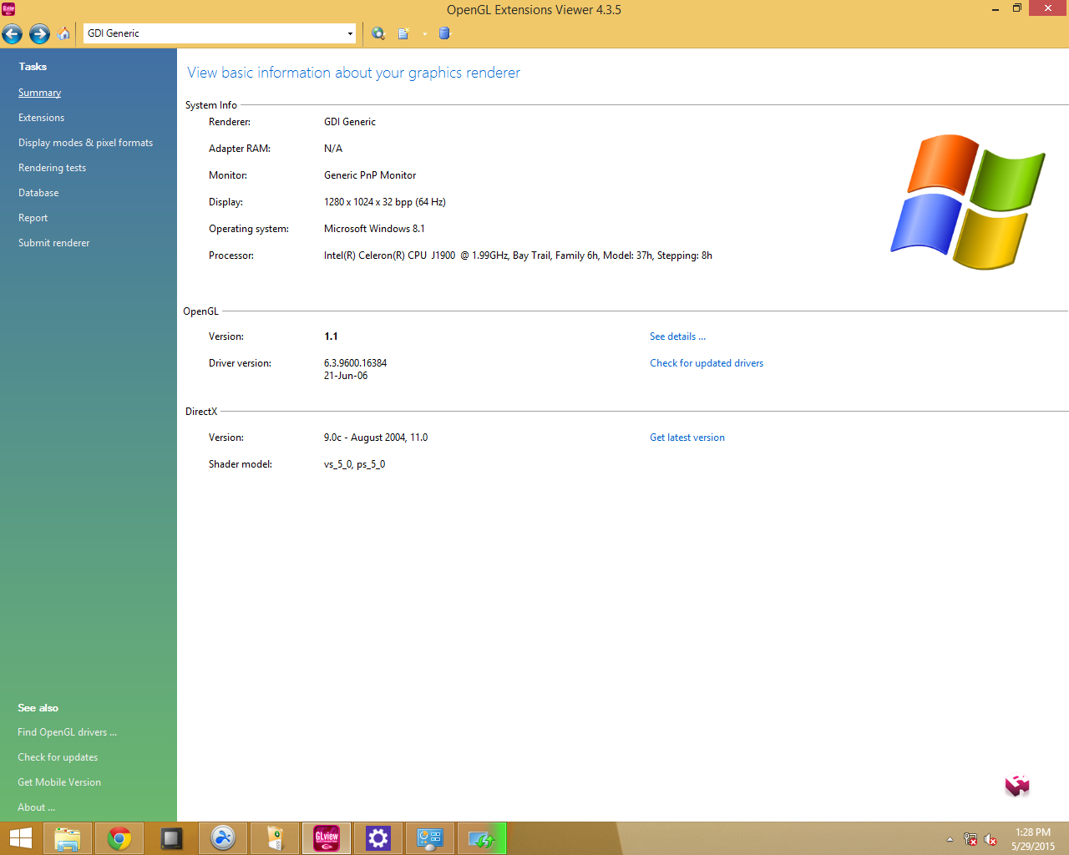Click Microsoft Windows 8.1 value
This screenshot has height=855, width=1069.
(374, 229)
